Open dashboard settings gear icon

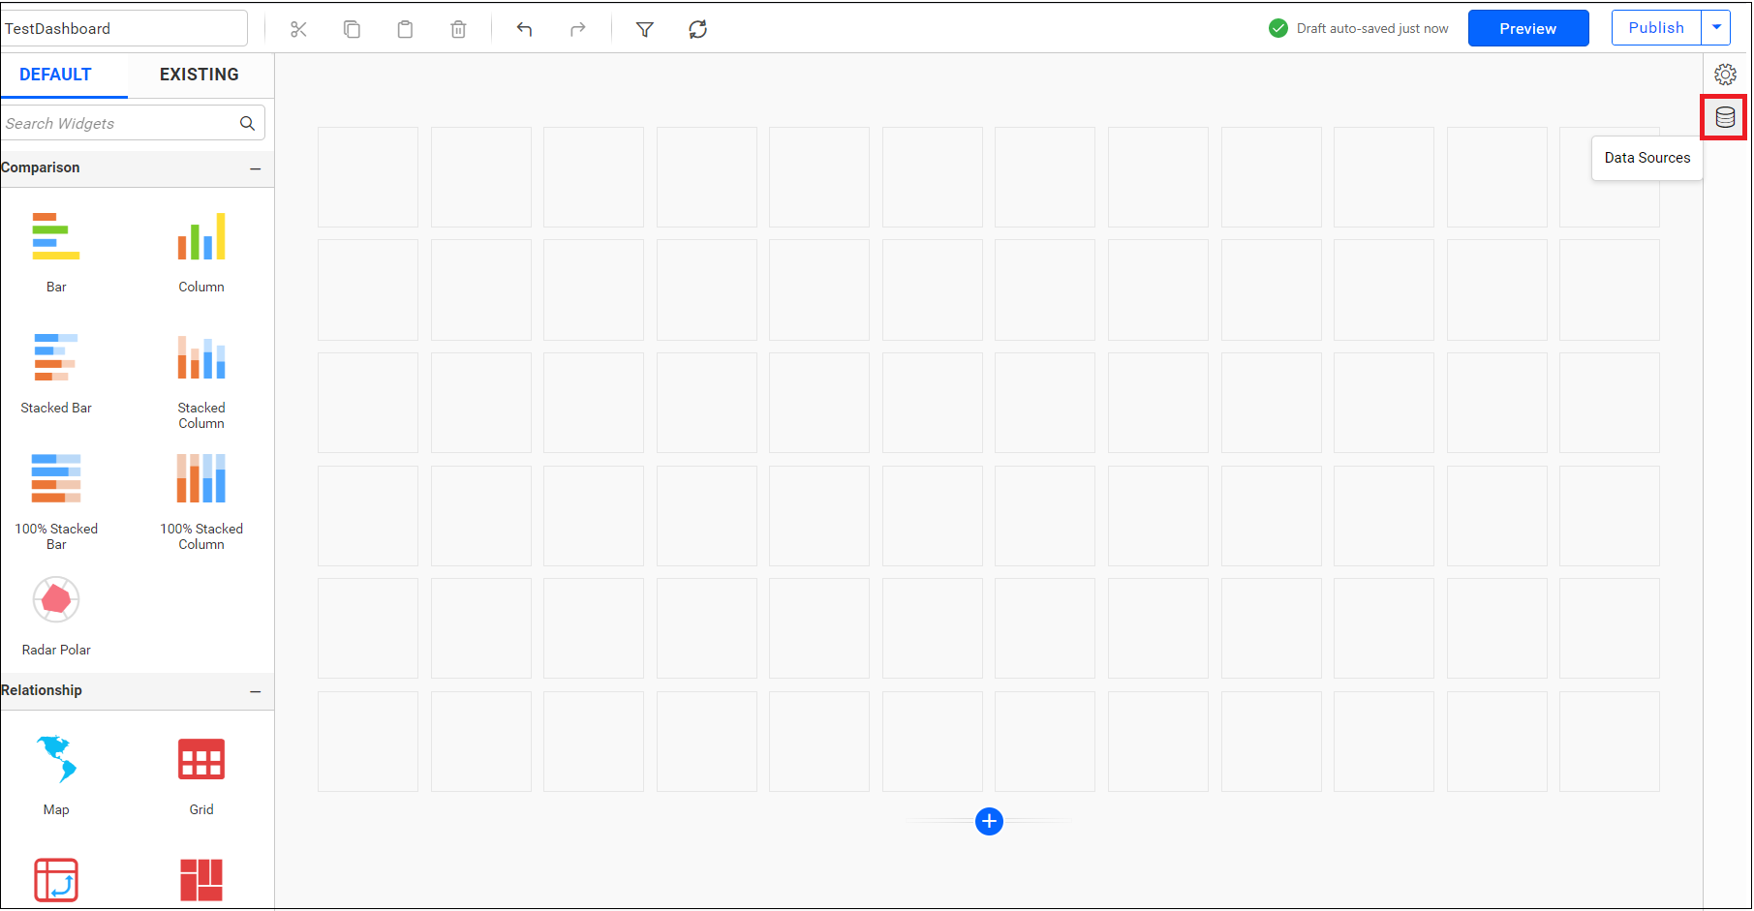[1724, 75]
